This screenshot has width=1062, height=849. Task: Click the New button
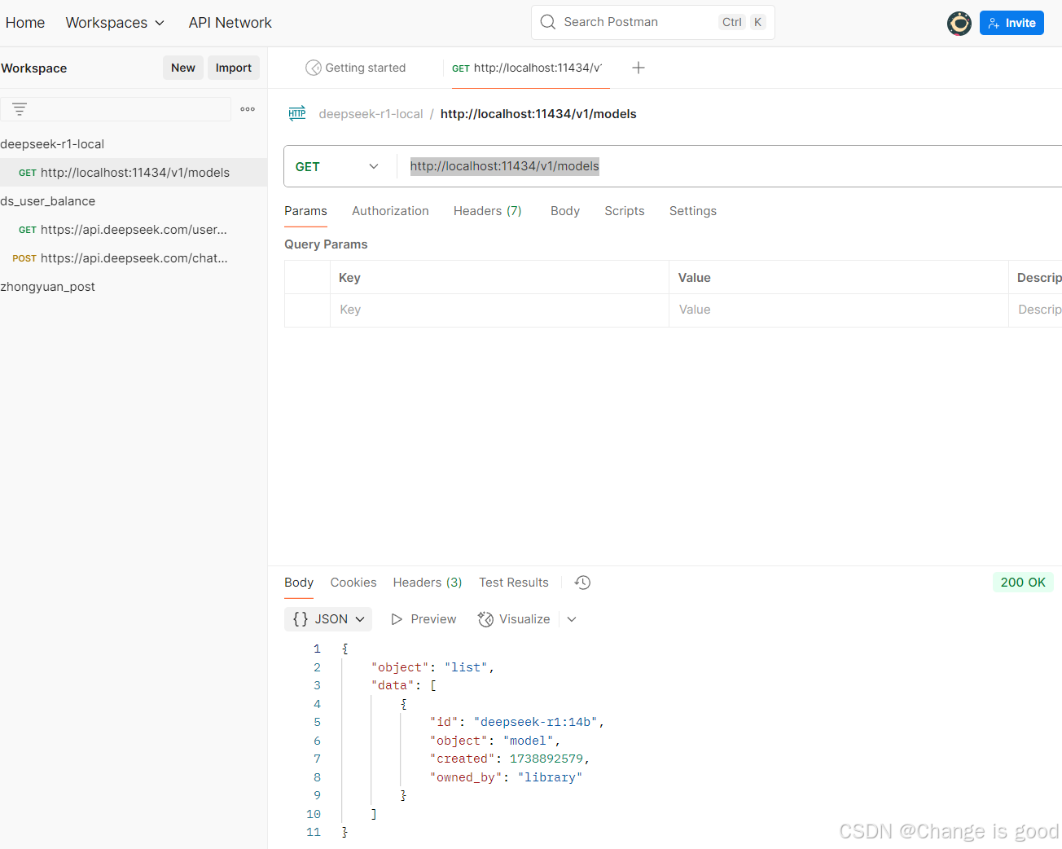tap(183, 68)
